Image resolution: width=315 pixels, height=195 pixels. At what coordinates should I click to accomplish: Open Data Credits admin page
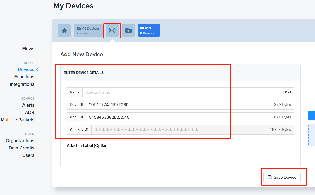(x=21, y=148)
